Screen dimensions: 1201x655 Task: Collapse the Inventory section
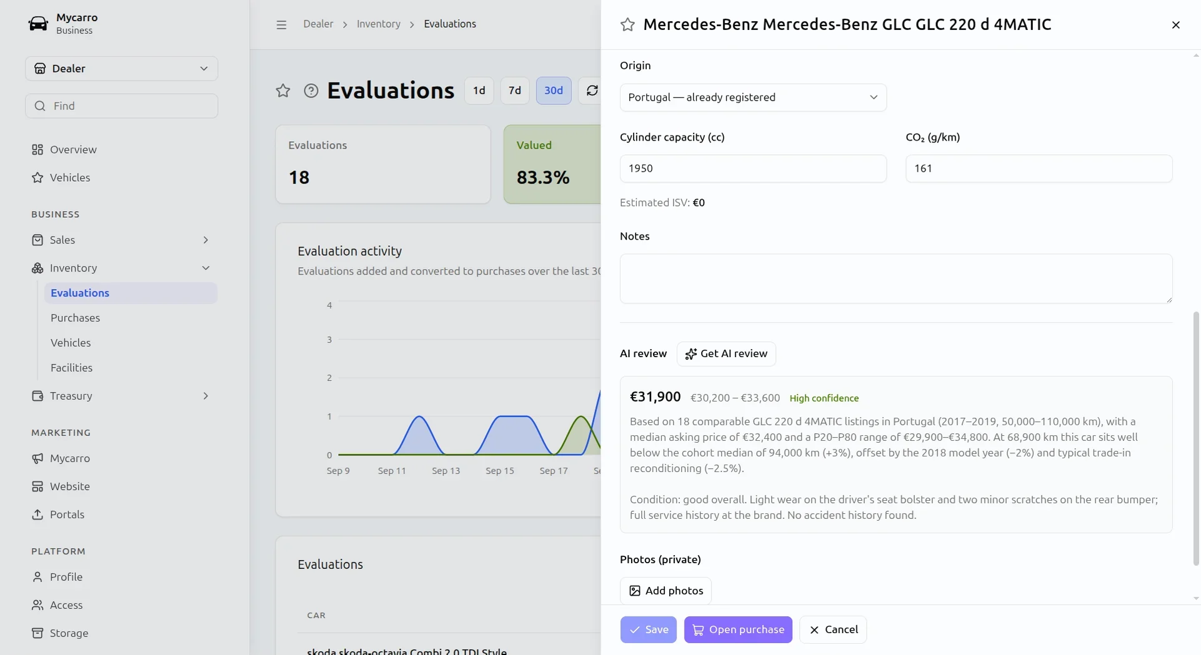pyautogui.click(x=206, y=268)
